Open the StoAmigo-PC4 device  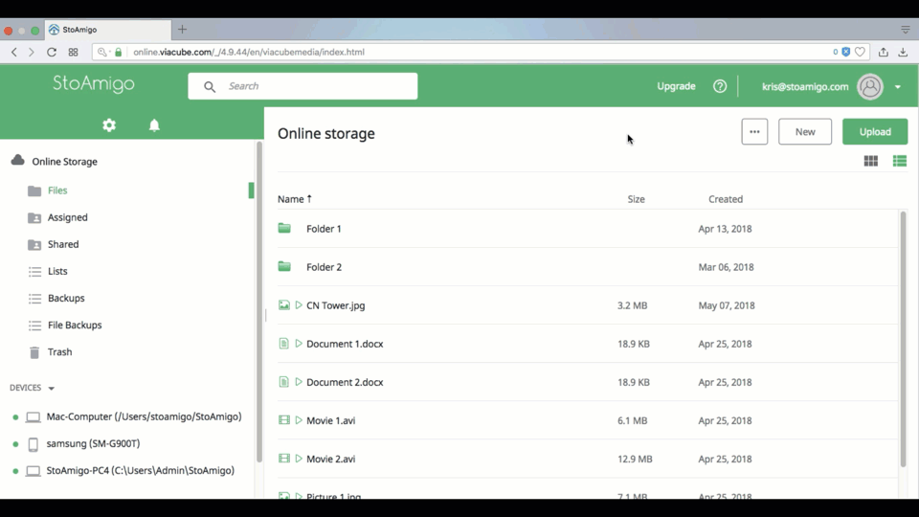tap(140, 471)
